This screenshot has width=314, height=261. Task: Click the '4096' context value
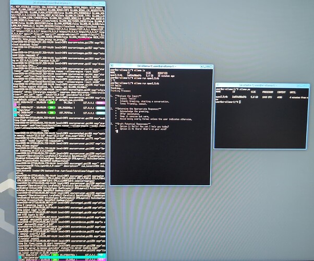pos(280,97)
